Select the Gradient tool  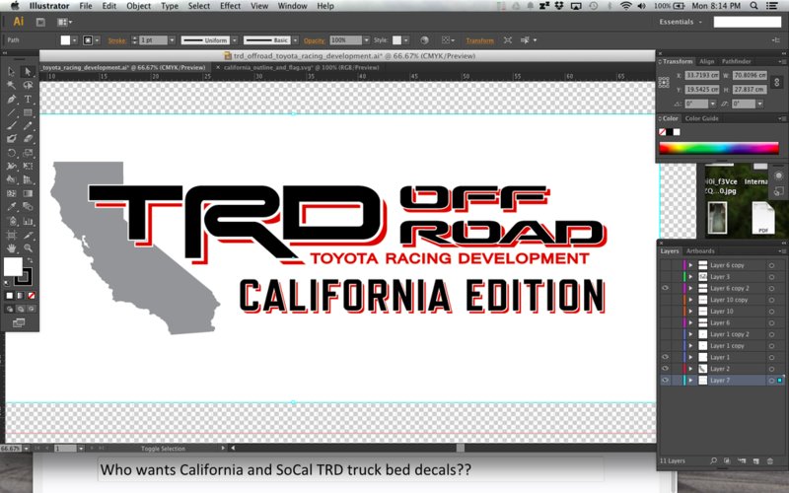(x=28, y=193)
